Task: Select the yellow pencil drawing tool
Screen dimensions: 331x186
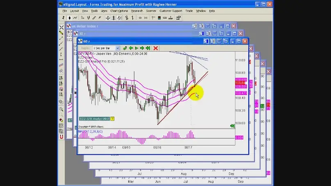Action: (x=61, y=33)
